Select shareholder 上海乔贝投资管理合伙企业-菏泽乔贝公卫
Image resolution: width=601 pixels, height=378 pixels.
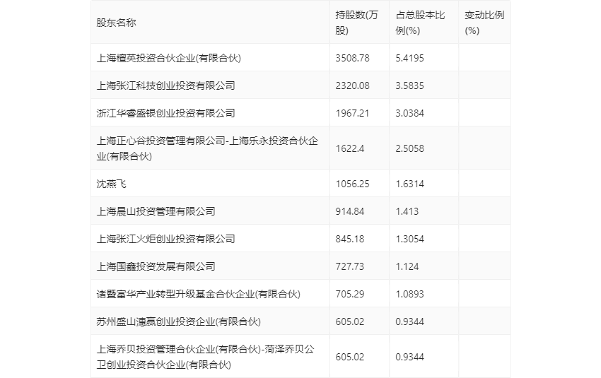206,357
